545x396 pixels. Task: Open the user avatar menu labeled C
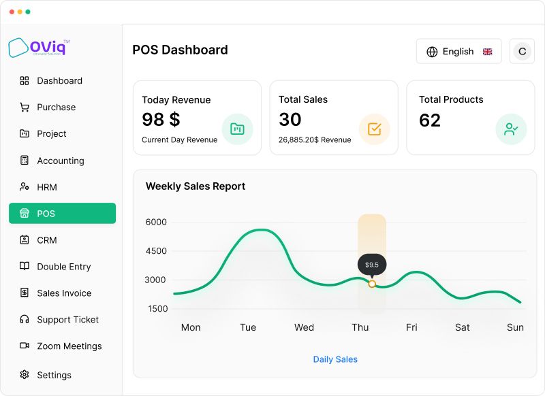click(522, 51)
